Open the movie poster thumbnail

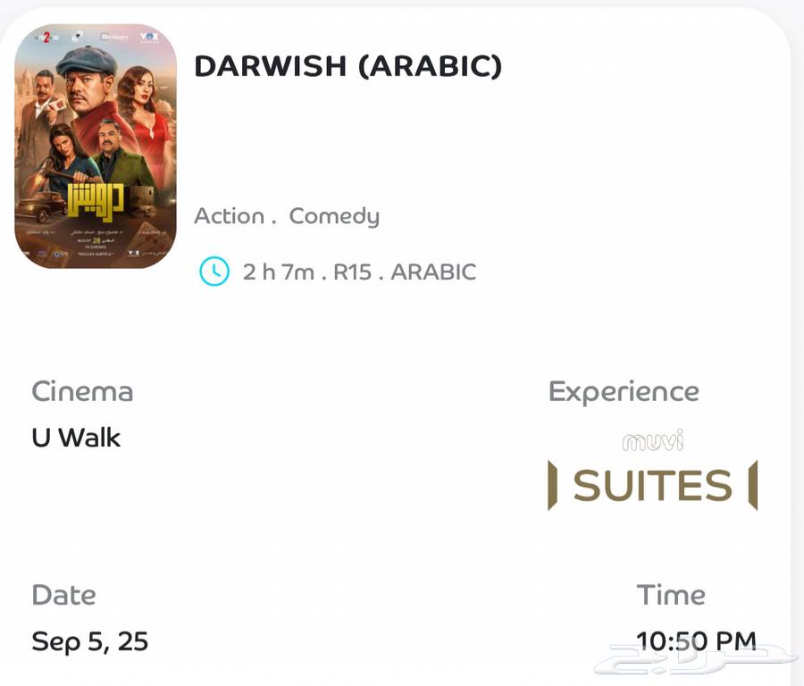click(96, 147)
